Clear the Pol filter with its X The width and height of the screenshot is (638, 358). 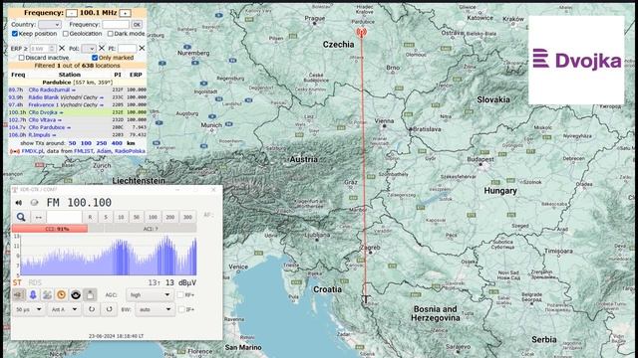[102, 49]
